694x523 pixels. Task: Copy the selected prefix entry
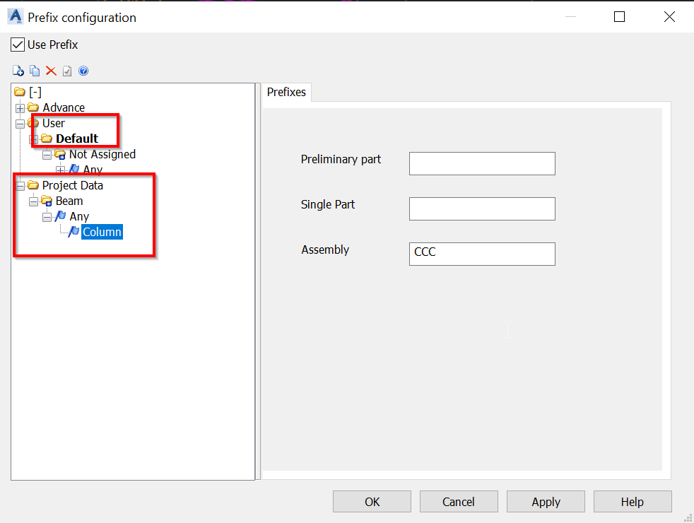click(x=34, y=71)
